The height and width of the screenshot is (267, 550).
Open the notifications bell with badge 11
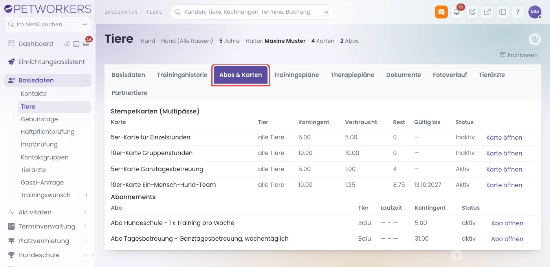click(x=456, y=12)
